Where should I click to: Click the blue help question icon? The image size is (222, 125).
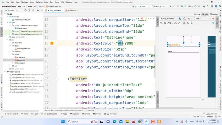(x=213, y=23)
